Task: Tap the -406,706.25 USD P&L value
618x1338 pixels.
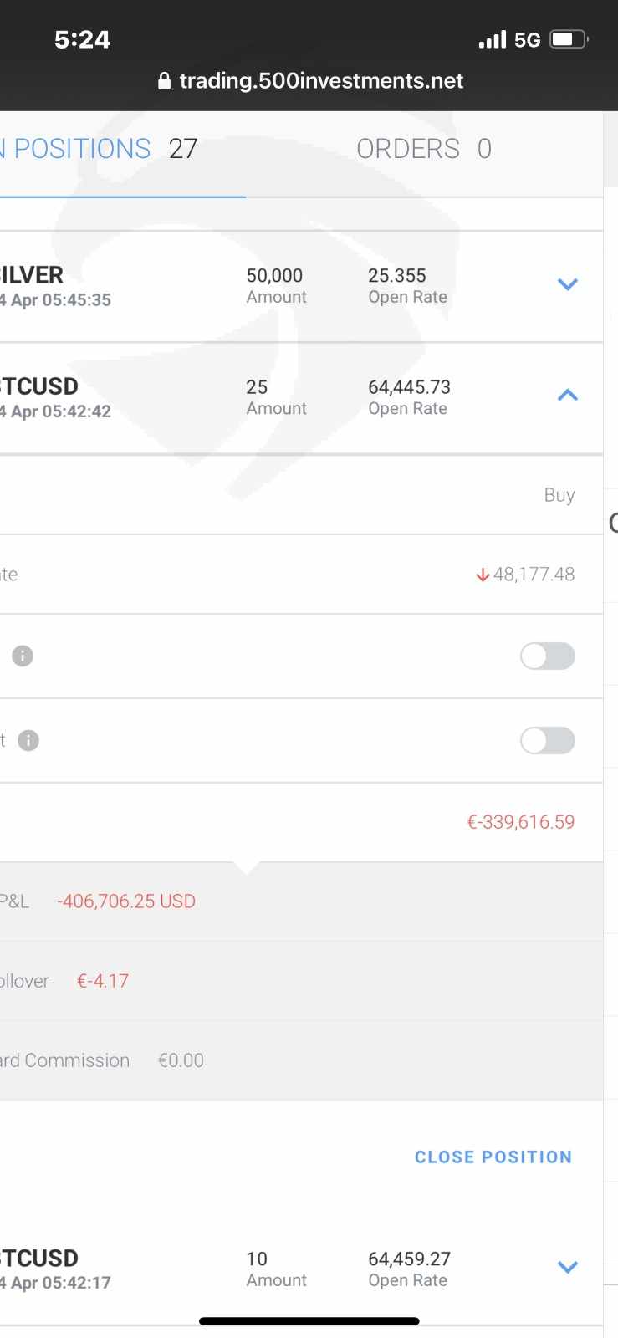Action: point(126,901)
